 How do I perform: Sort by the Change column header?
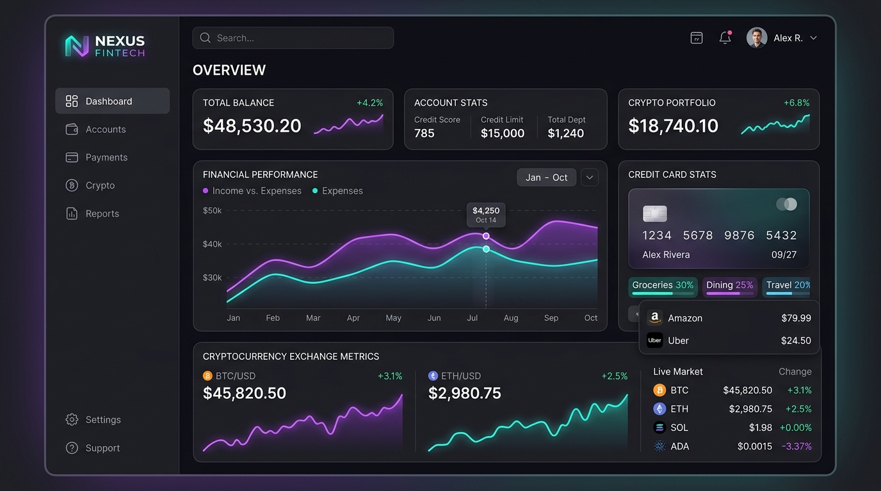coord(795,371)
